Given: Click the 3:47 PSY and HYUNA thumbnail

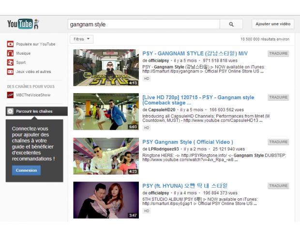Looking at the screenshot, I should tap(106, 200).
